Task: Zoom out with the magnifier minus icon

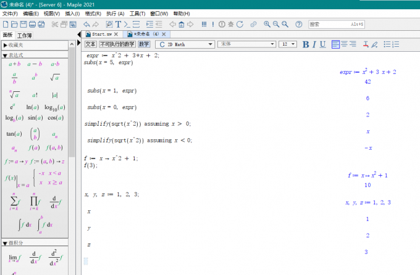Action: coord(276,24)
